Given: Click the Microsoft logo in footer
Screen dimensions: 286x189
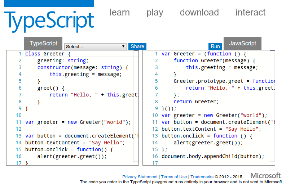Looking at the screenshot, I should [265, 176].
